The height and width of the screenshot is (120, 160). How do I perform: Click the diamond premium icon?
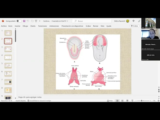133,21
